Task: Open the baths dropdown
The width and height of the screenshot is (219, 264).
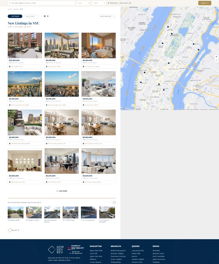Action: click(99, 3)
